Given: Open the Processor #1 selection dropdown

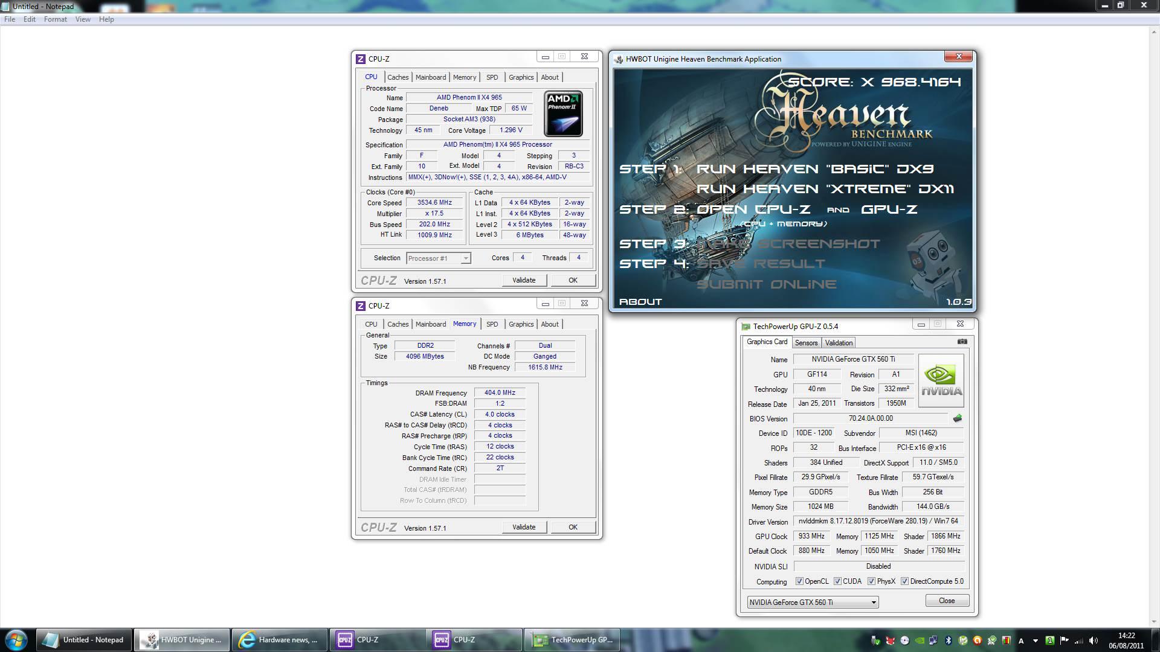Looking at the screenshot, I should [x=438, y=258].
